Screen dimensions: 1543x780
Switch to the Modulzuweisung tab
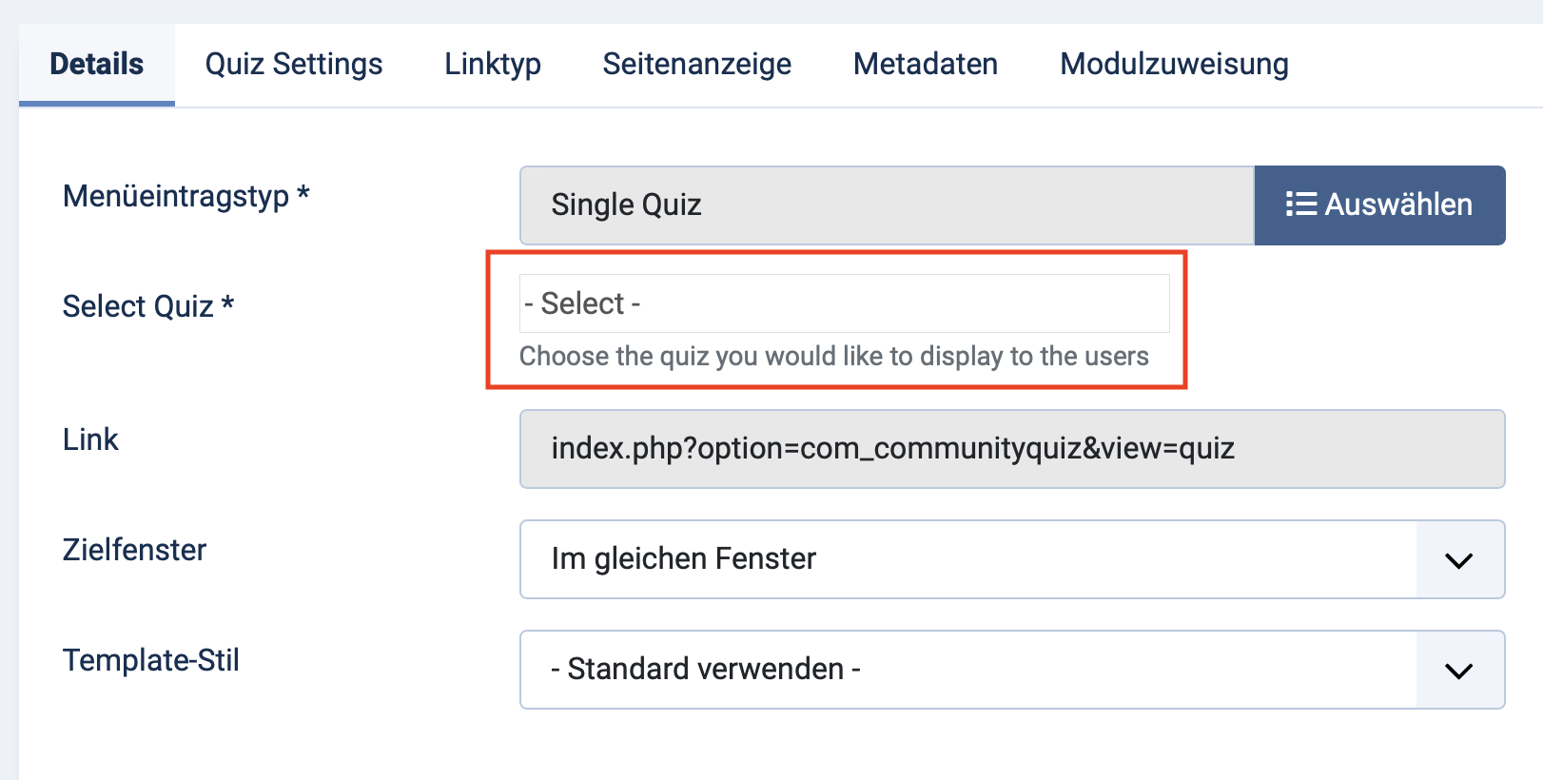[x=1174, y=65]
